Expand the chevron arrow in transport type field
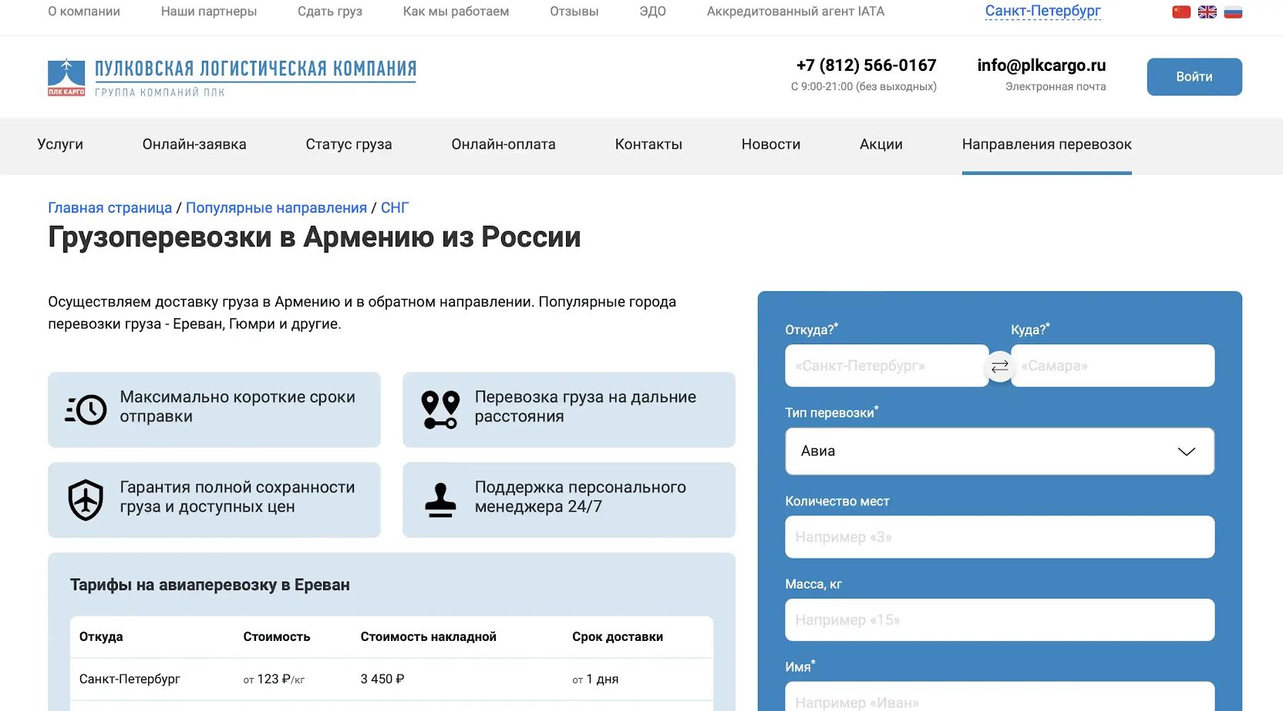The width and height of the screenshot is (1283, 711). click(x=1186, y=451)
